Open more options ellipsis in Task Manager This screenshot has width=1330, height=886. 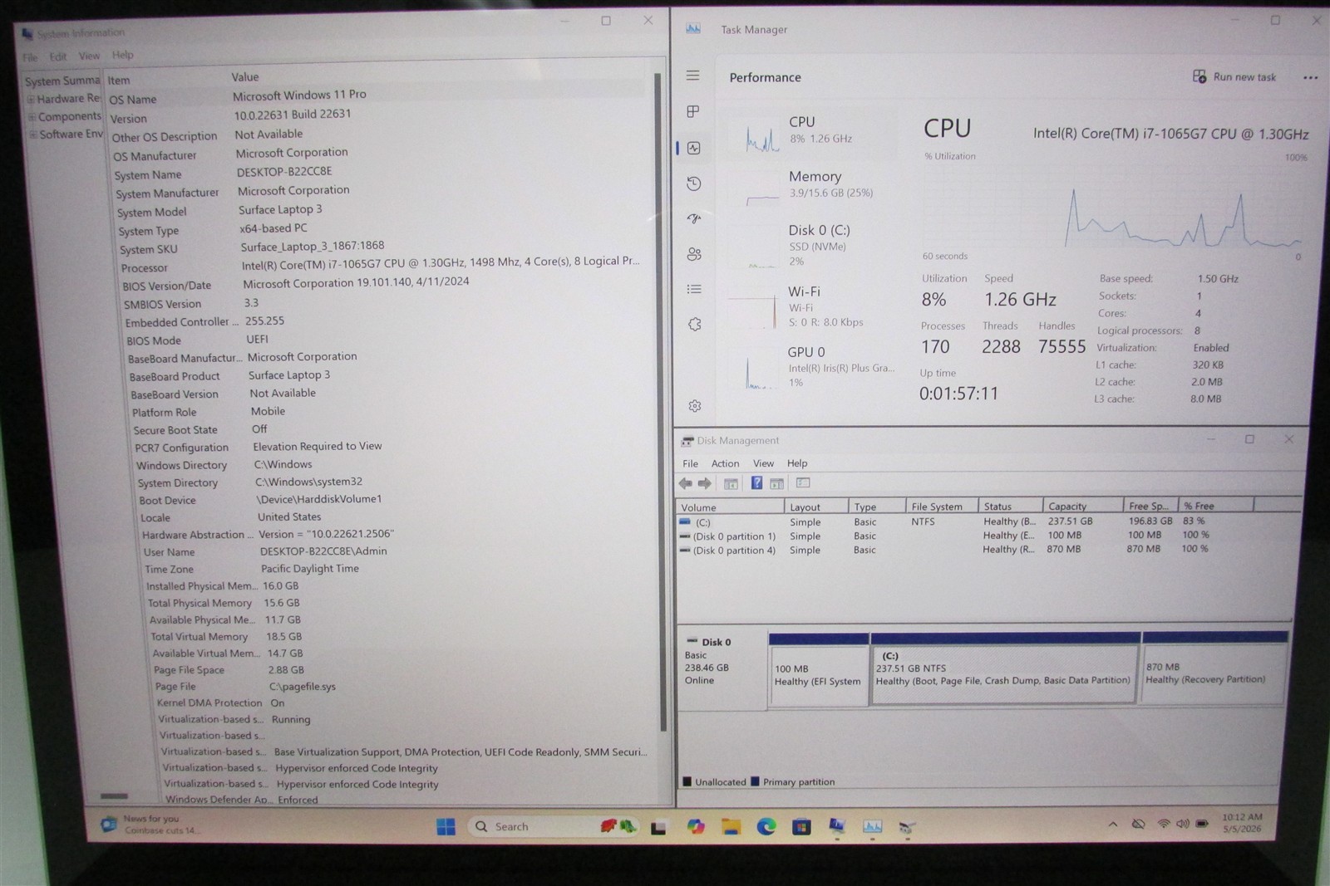point(1310,77)
